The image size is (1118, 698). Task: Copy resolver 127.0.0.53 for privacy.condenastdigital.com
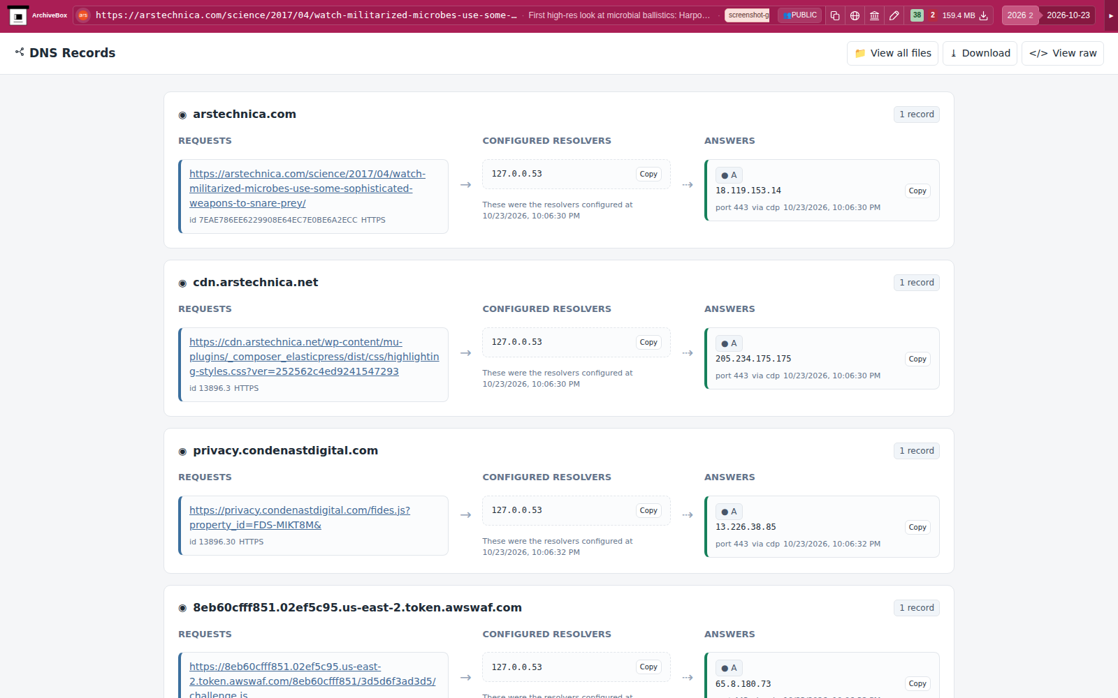click(648, 511)
